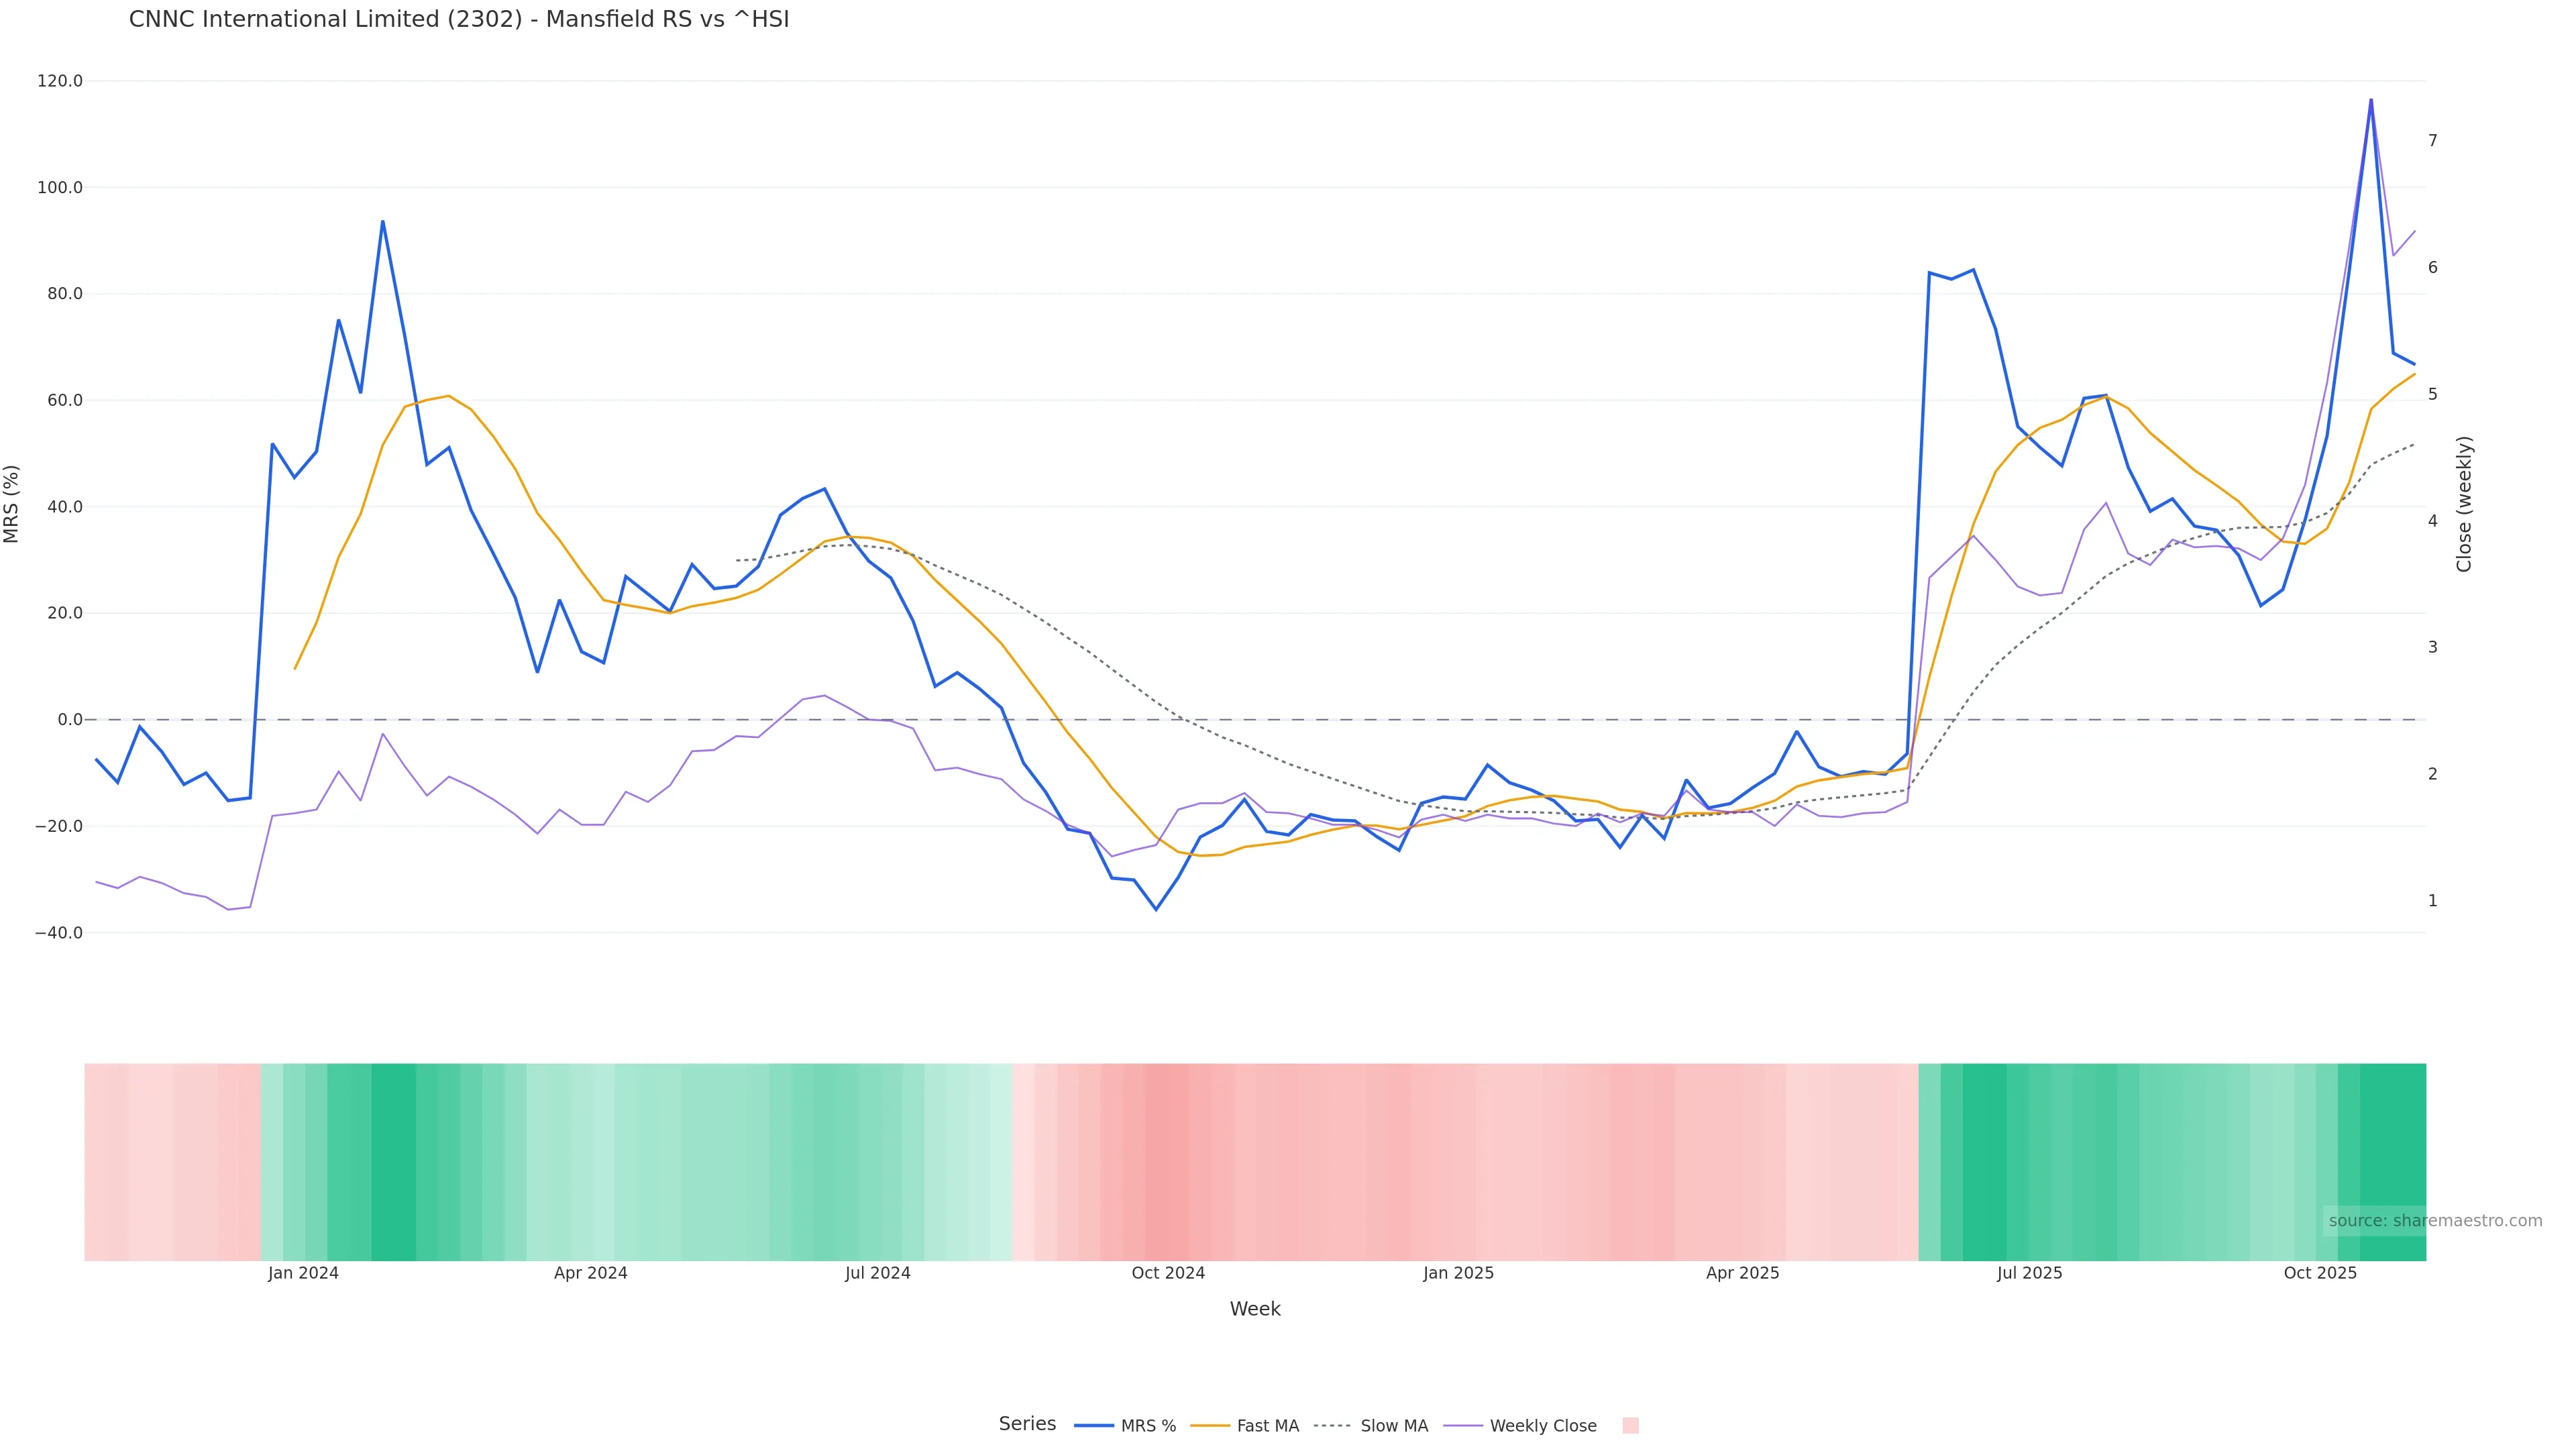Select the Oct 2025 x-axis label

[x=2320, y=1273]
